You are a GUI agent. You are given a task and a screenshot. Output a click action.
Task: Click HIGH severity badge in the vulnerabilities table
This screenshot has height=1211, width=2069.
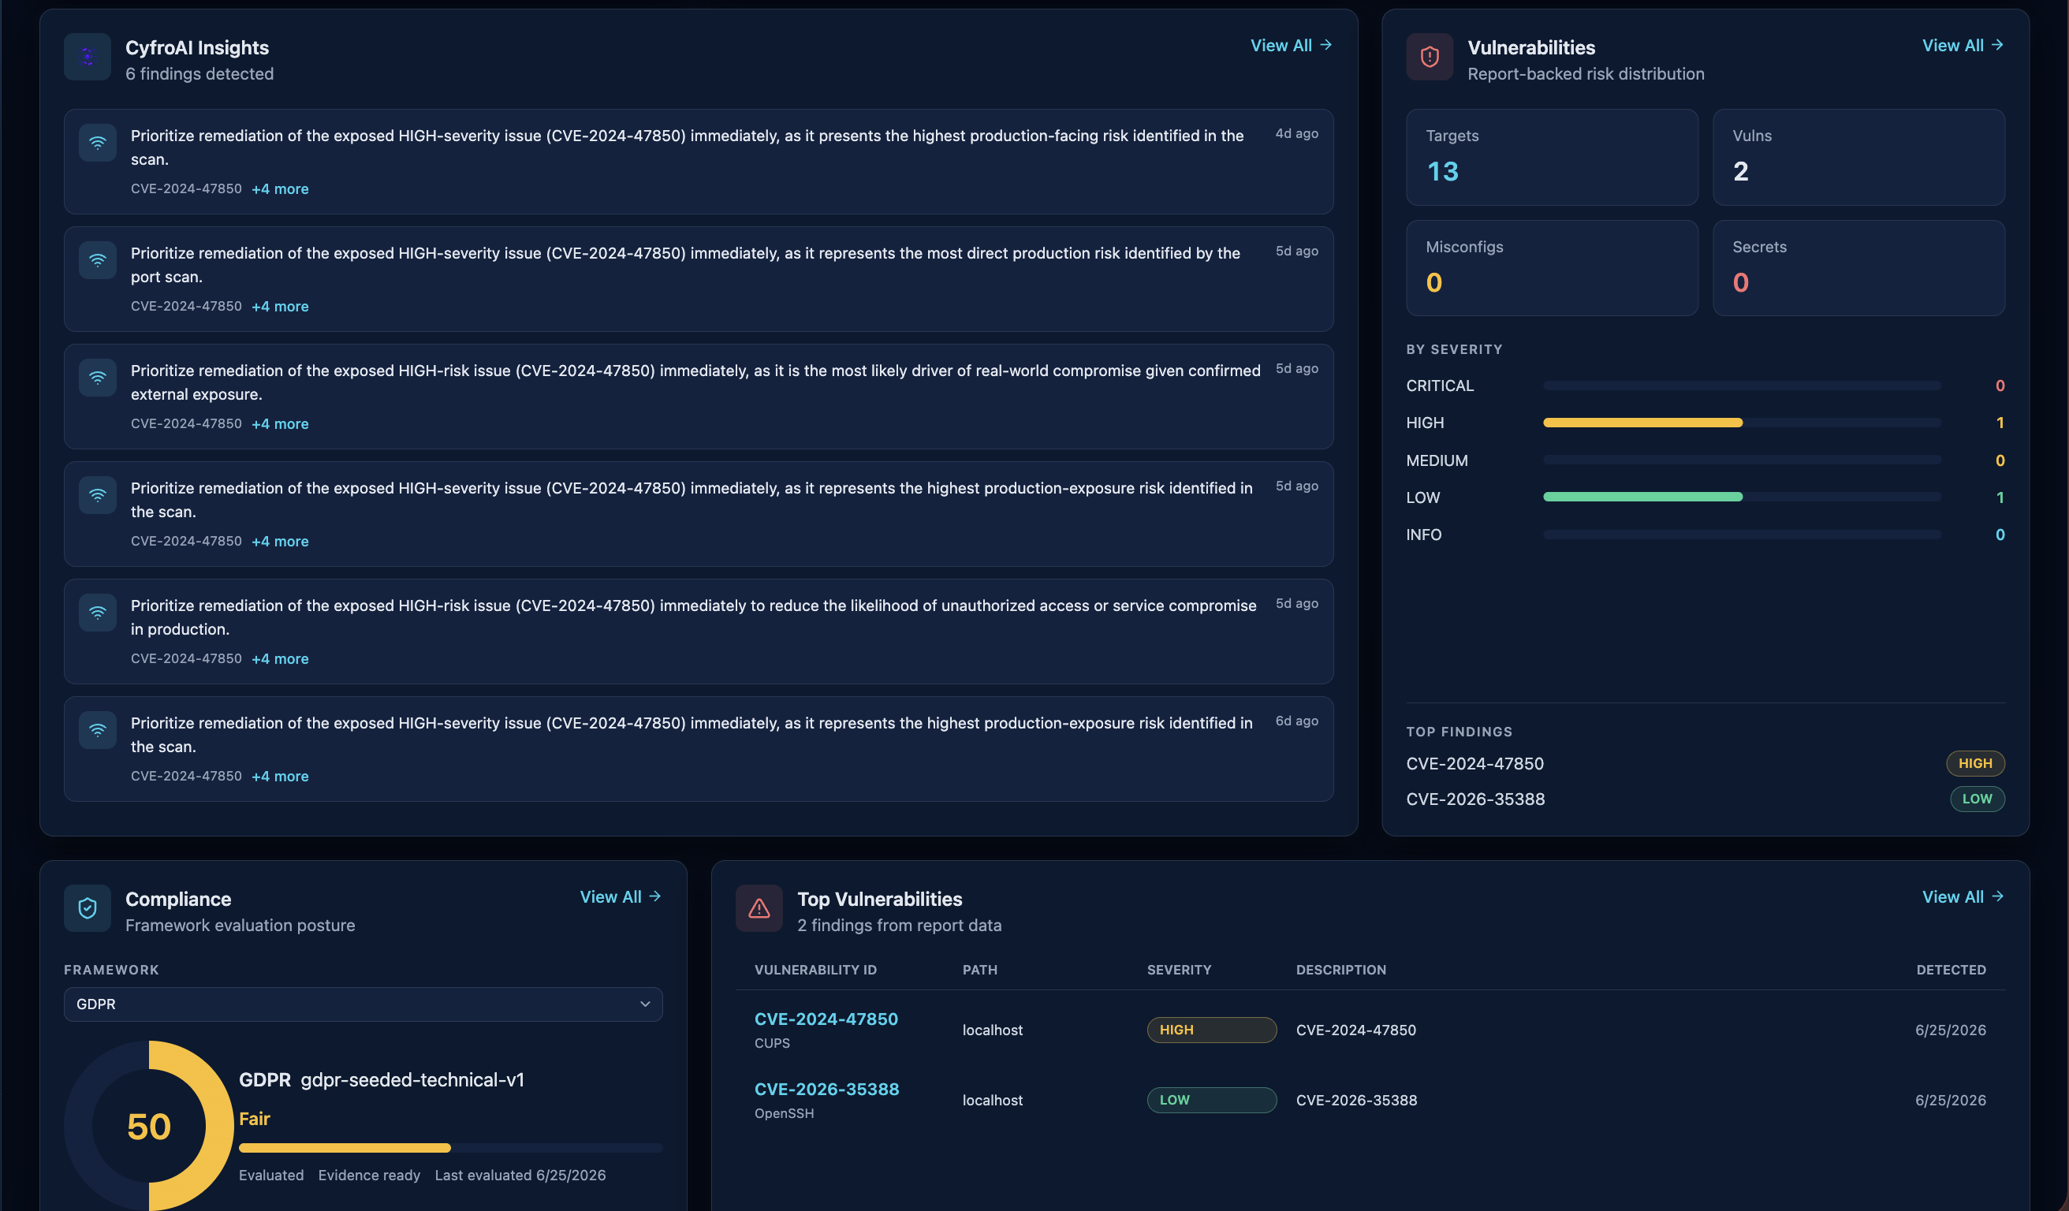1212,1030
